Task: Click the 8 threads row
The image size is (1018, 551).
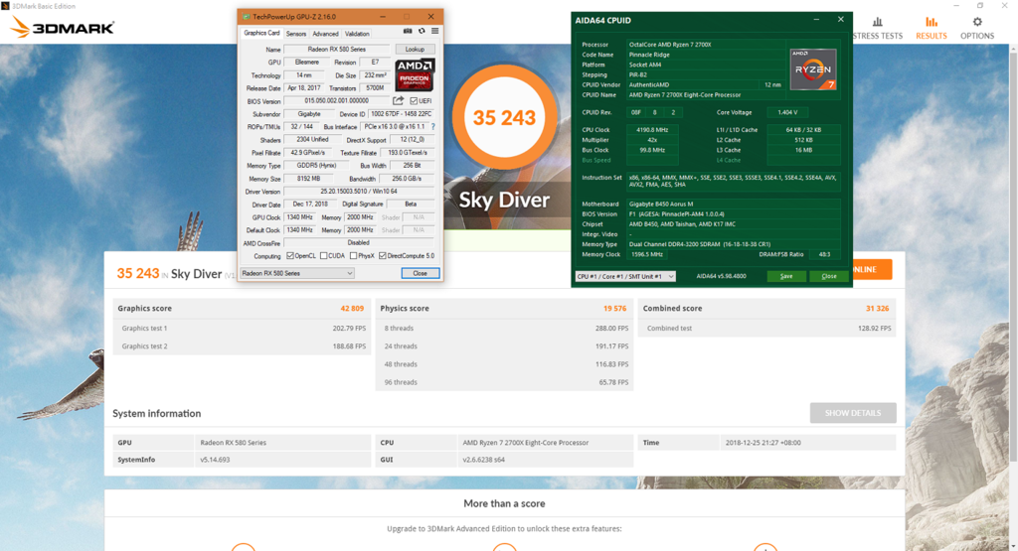Action: pyautogui.click(x=504, y=328)
